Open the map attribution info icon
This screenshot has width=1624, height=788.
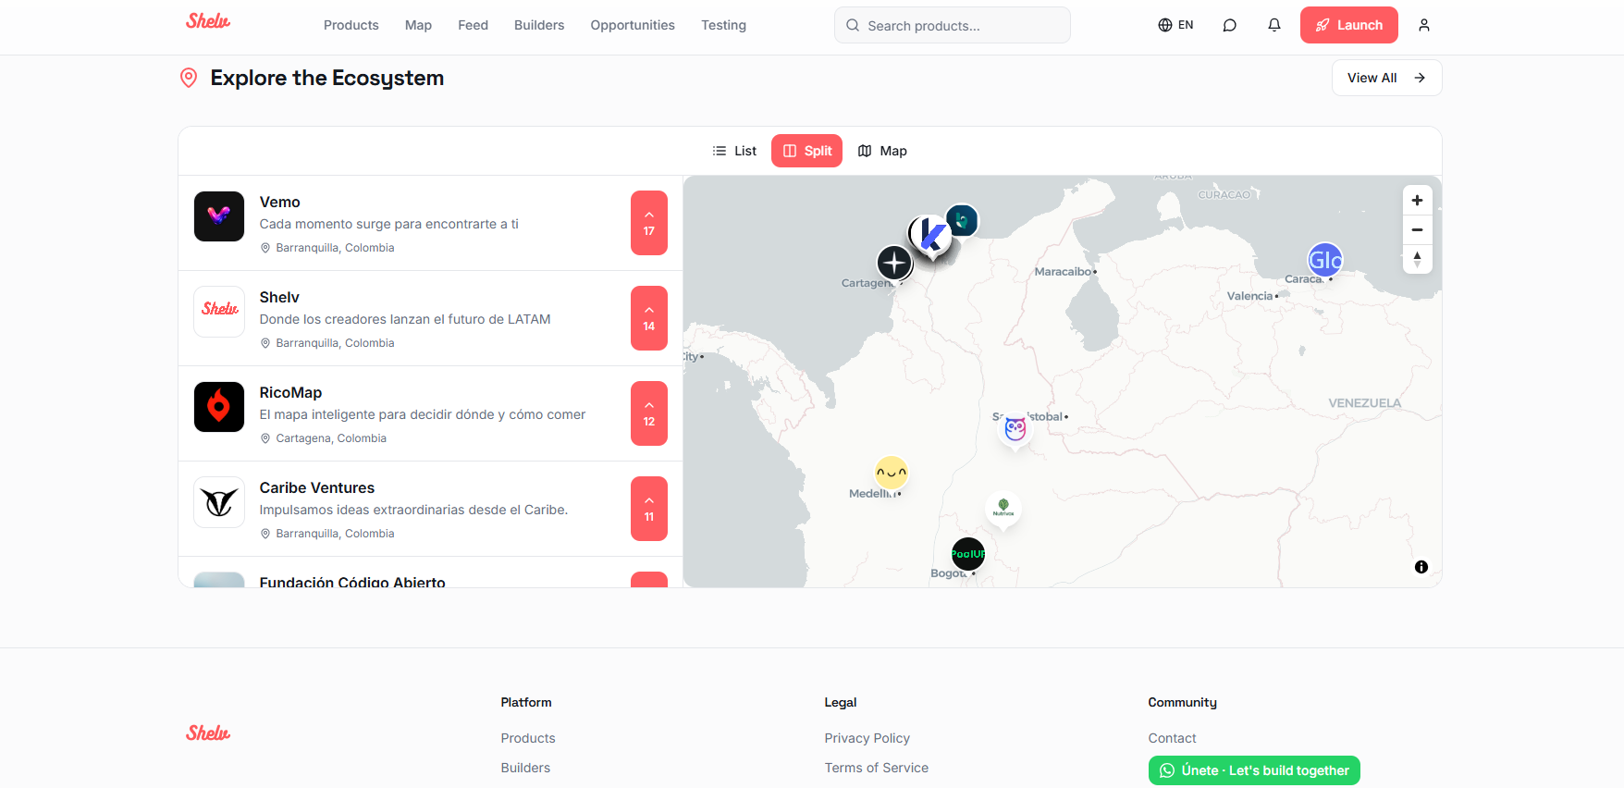point(1421,567)
